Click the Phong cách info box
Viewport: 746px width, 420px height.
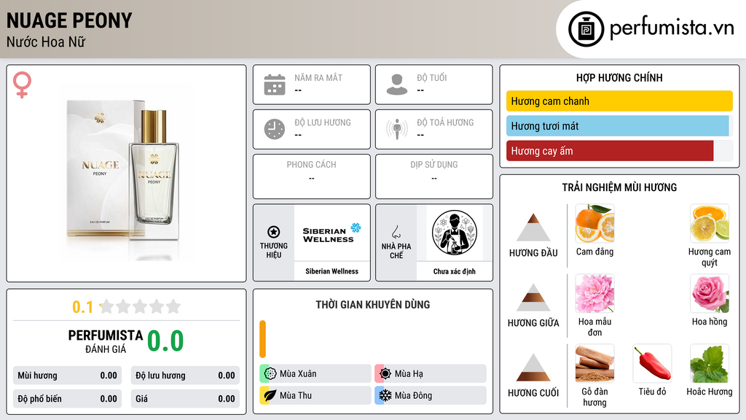click(312, 176)
